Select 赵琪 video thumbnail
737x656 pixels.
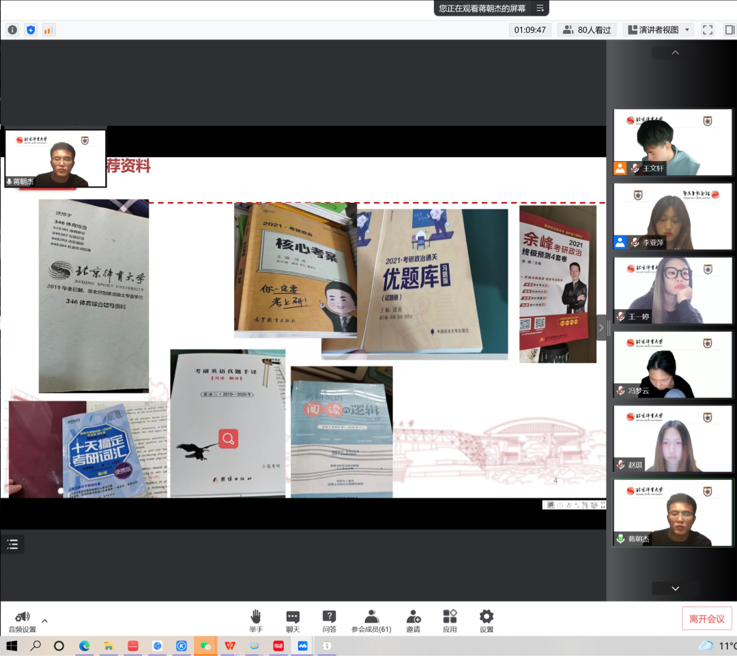pyautogui.click(x=673, y=438)
